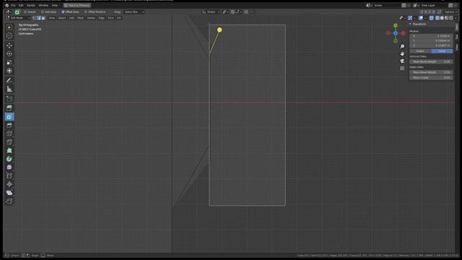This screenshot has width=462, height=260.
Task: Select the Move tool
Action: (x=9, y=45)
